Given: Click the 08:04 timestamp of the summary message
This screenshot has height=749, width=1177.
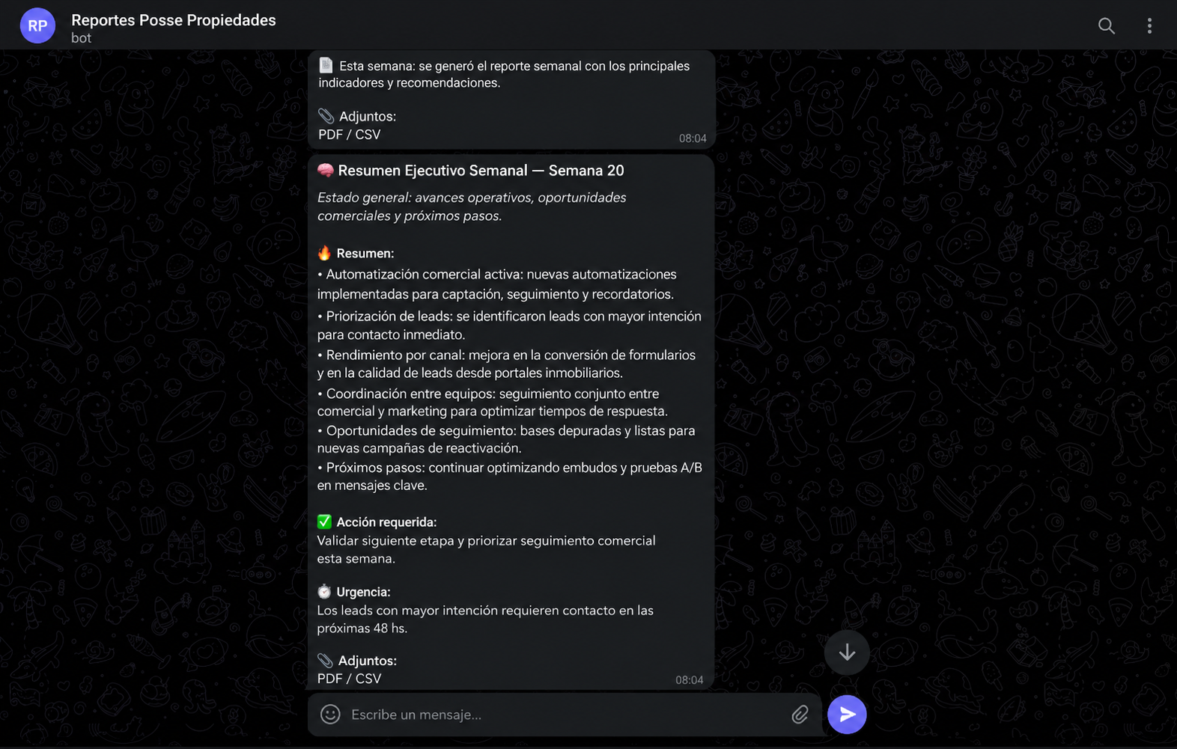Looking at the screenshot, I should tap(690, 680).
